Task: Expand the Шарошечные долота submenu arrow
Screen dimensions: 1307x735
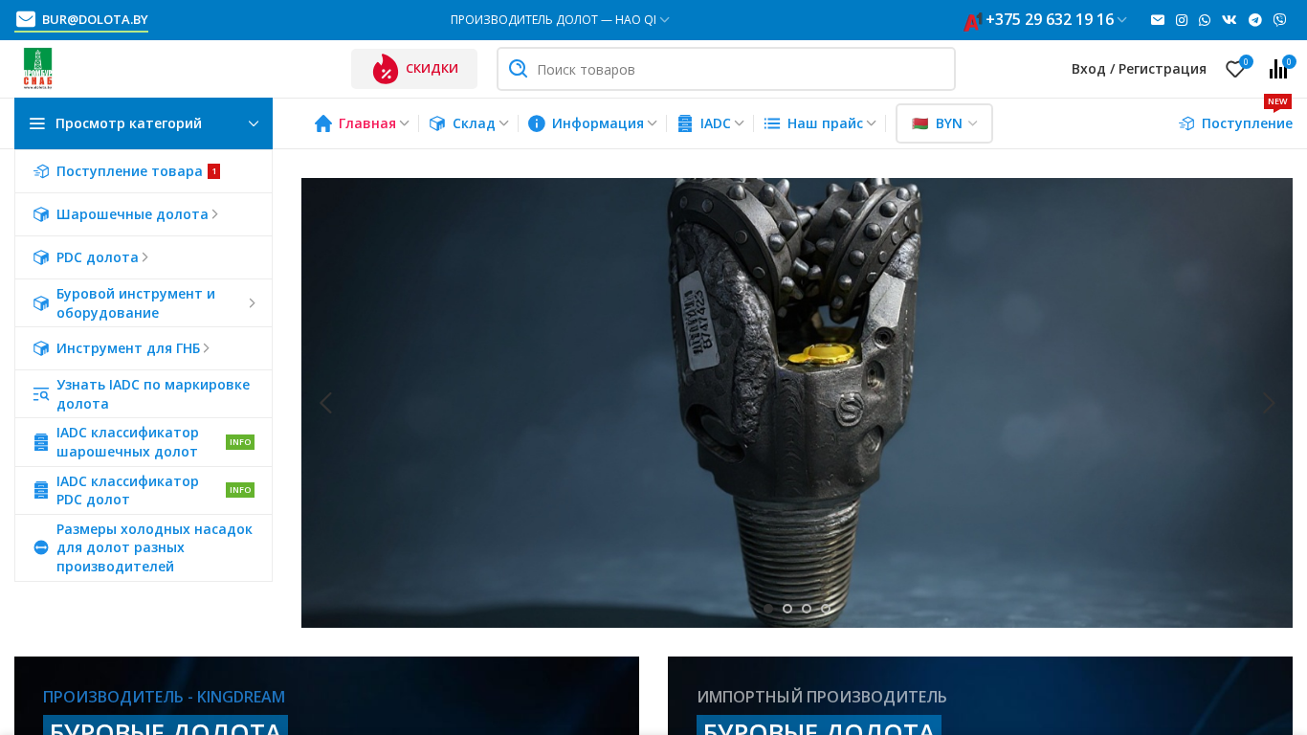Action: tap(215, 214)
